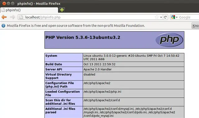Click the Mozilla Firefox notification message text
199x118 pixels.
[x=76, y=26]
